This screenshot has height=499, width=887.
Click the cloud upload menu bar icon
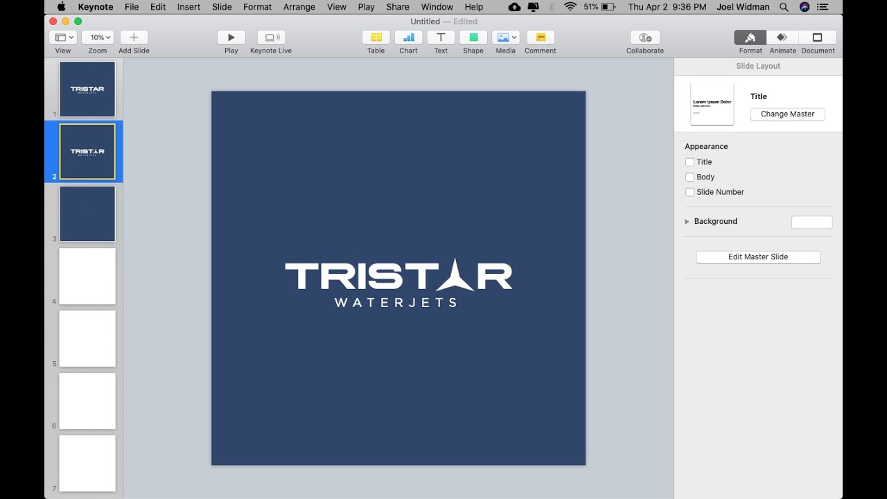click(514, 7)
